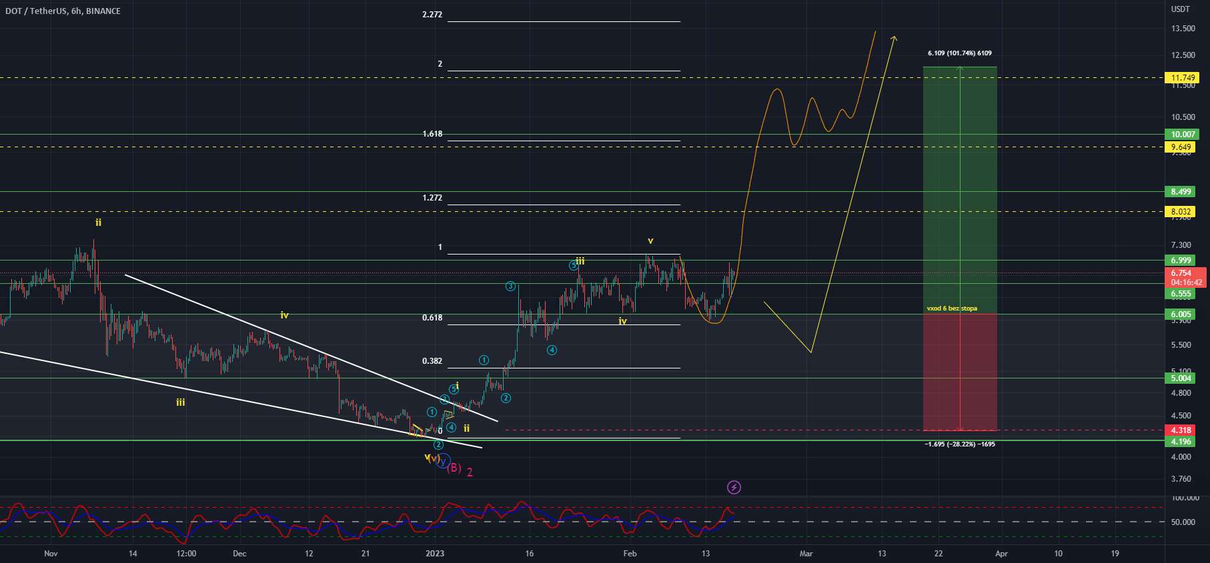Click the 12:00 label on time axis
Screen dimensions: 1210x563
point(186,554)
